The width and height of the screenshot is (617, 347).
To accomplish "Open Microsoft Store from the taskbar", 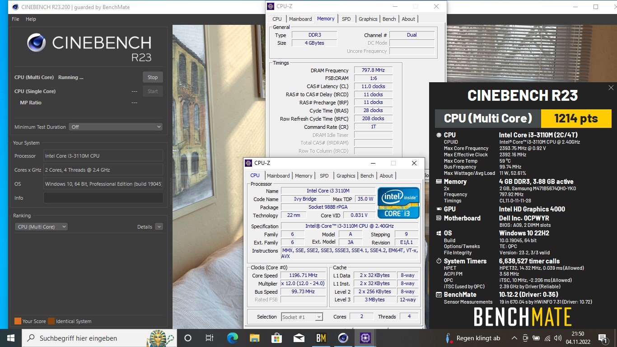I will click(x=276, y=338).
